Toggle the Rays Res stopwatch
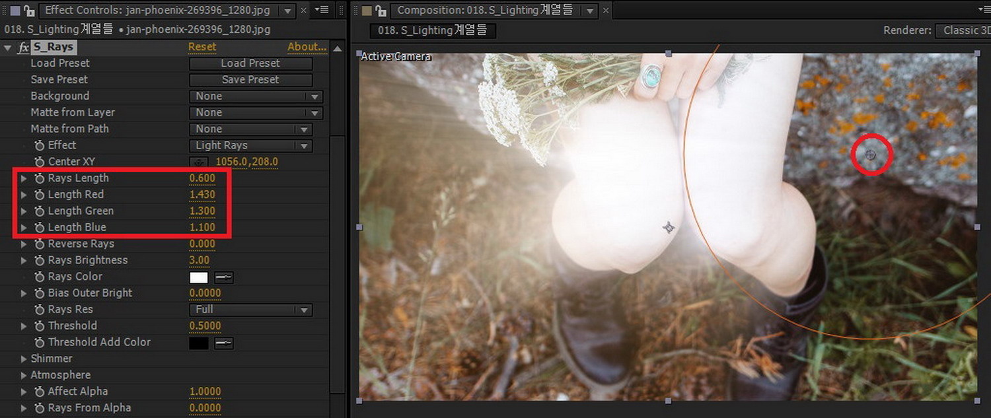Screen dimensions: 991x418 point(39,310)
